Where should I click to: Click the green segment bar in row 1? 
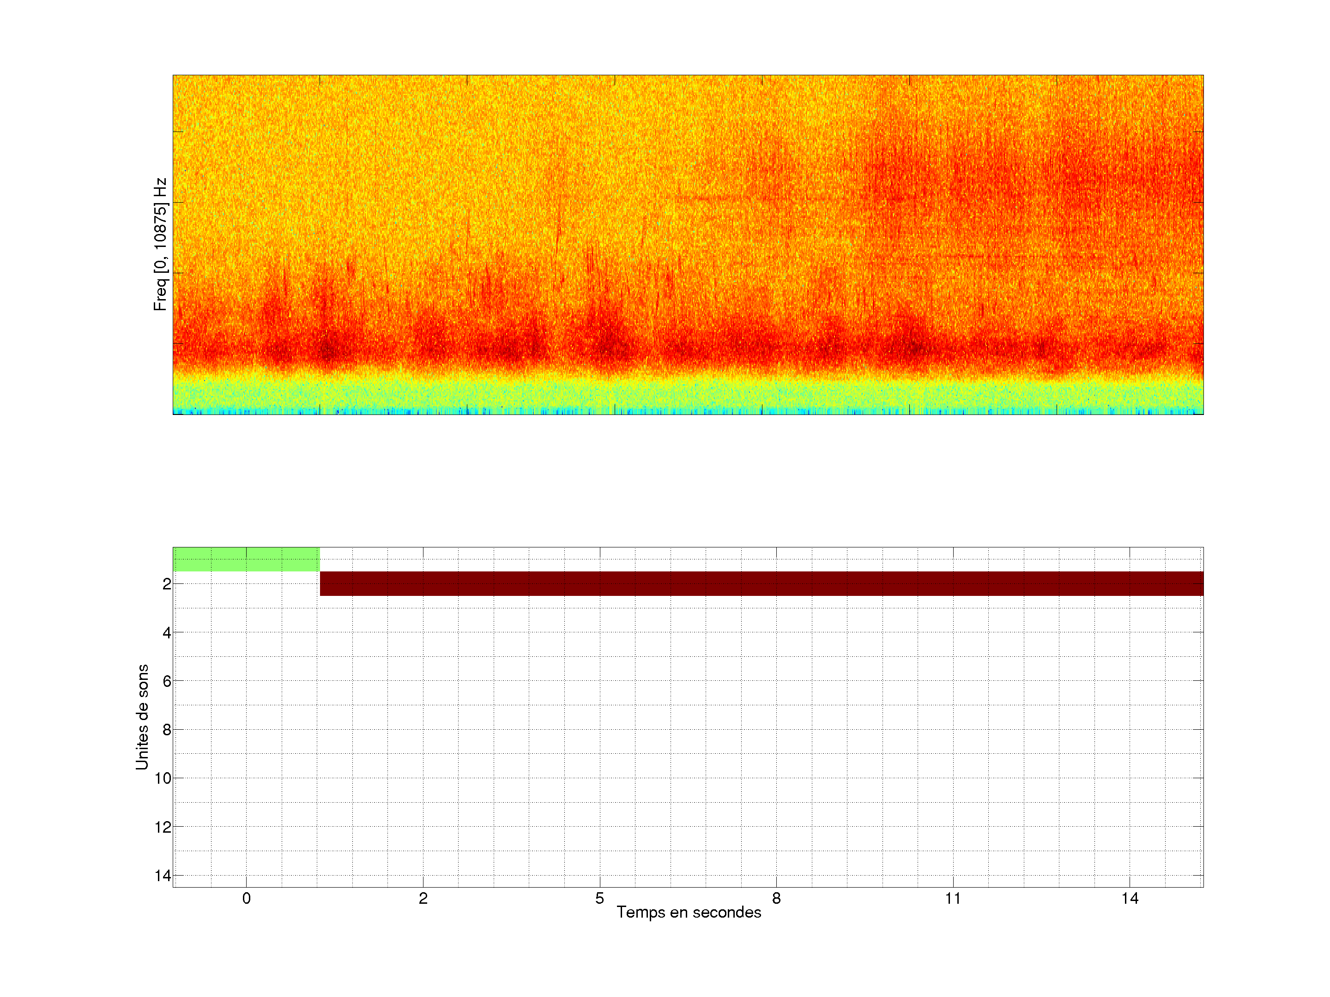click(x=246, y=559)
